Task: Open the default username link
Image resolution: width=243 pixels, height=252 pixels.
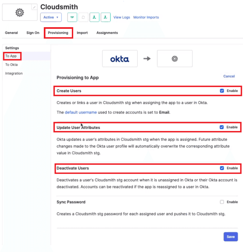Action: [81, 112]
